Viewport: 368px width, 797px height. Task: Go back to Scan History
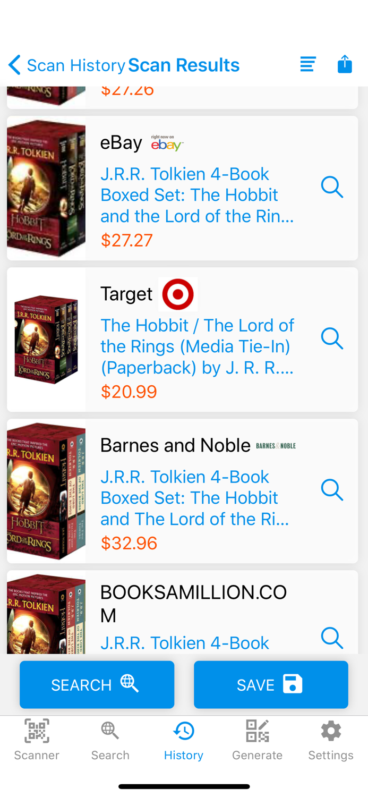tap(67, 65)
